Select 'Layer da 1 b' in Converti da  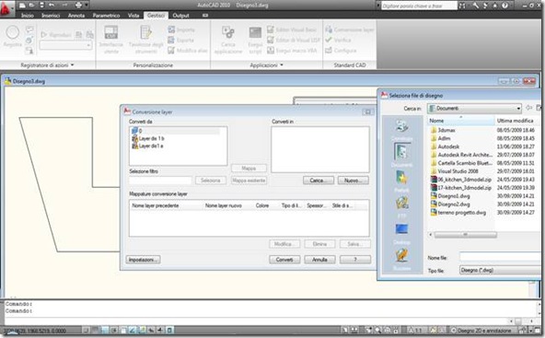point(148,138)
